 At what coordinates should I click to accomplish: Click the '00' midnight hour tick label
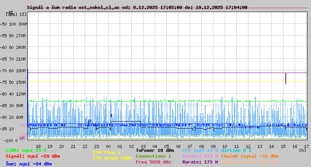(108, 146)
